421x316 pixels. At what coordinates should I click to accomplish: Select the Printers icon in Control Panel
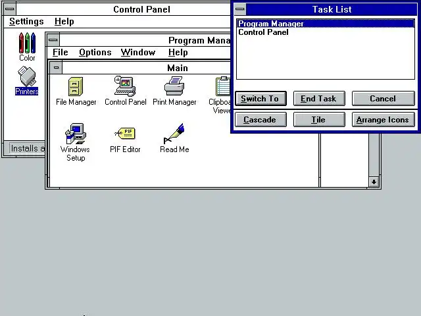[26, 80]
